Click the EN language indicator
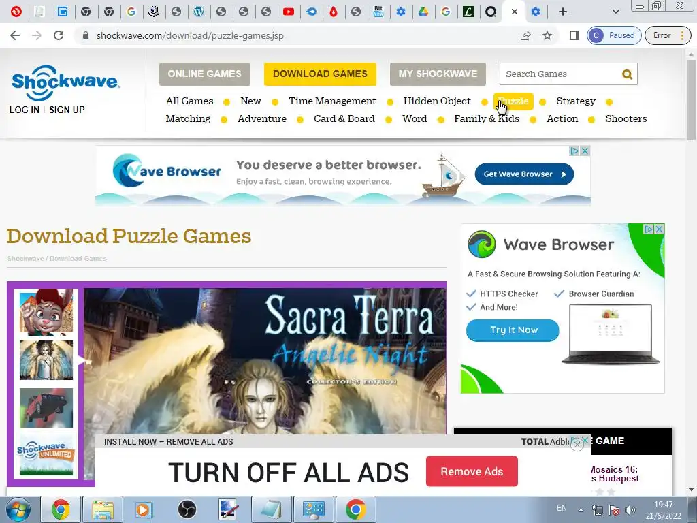Image resolution: width=697 pixels, height=523 pixels. pos(562,508)
